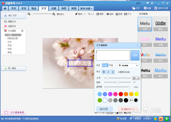Image resolution: width=171 pixels, height=122 pixels.
Task: Undo with the 撤销 button
Action: pyautogui.click(x=79, y=14)
